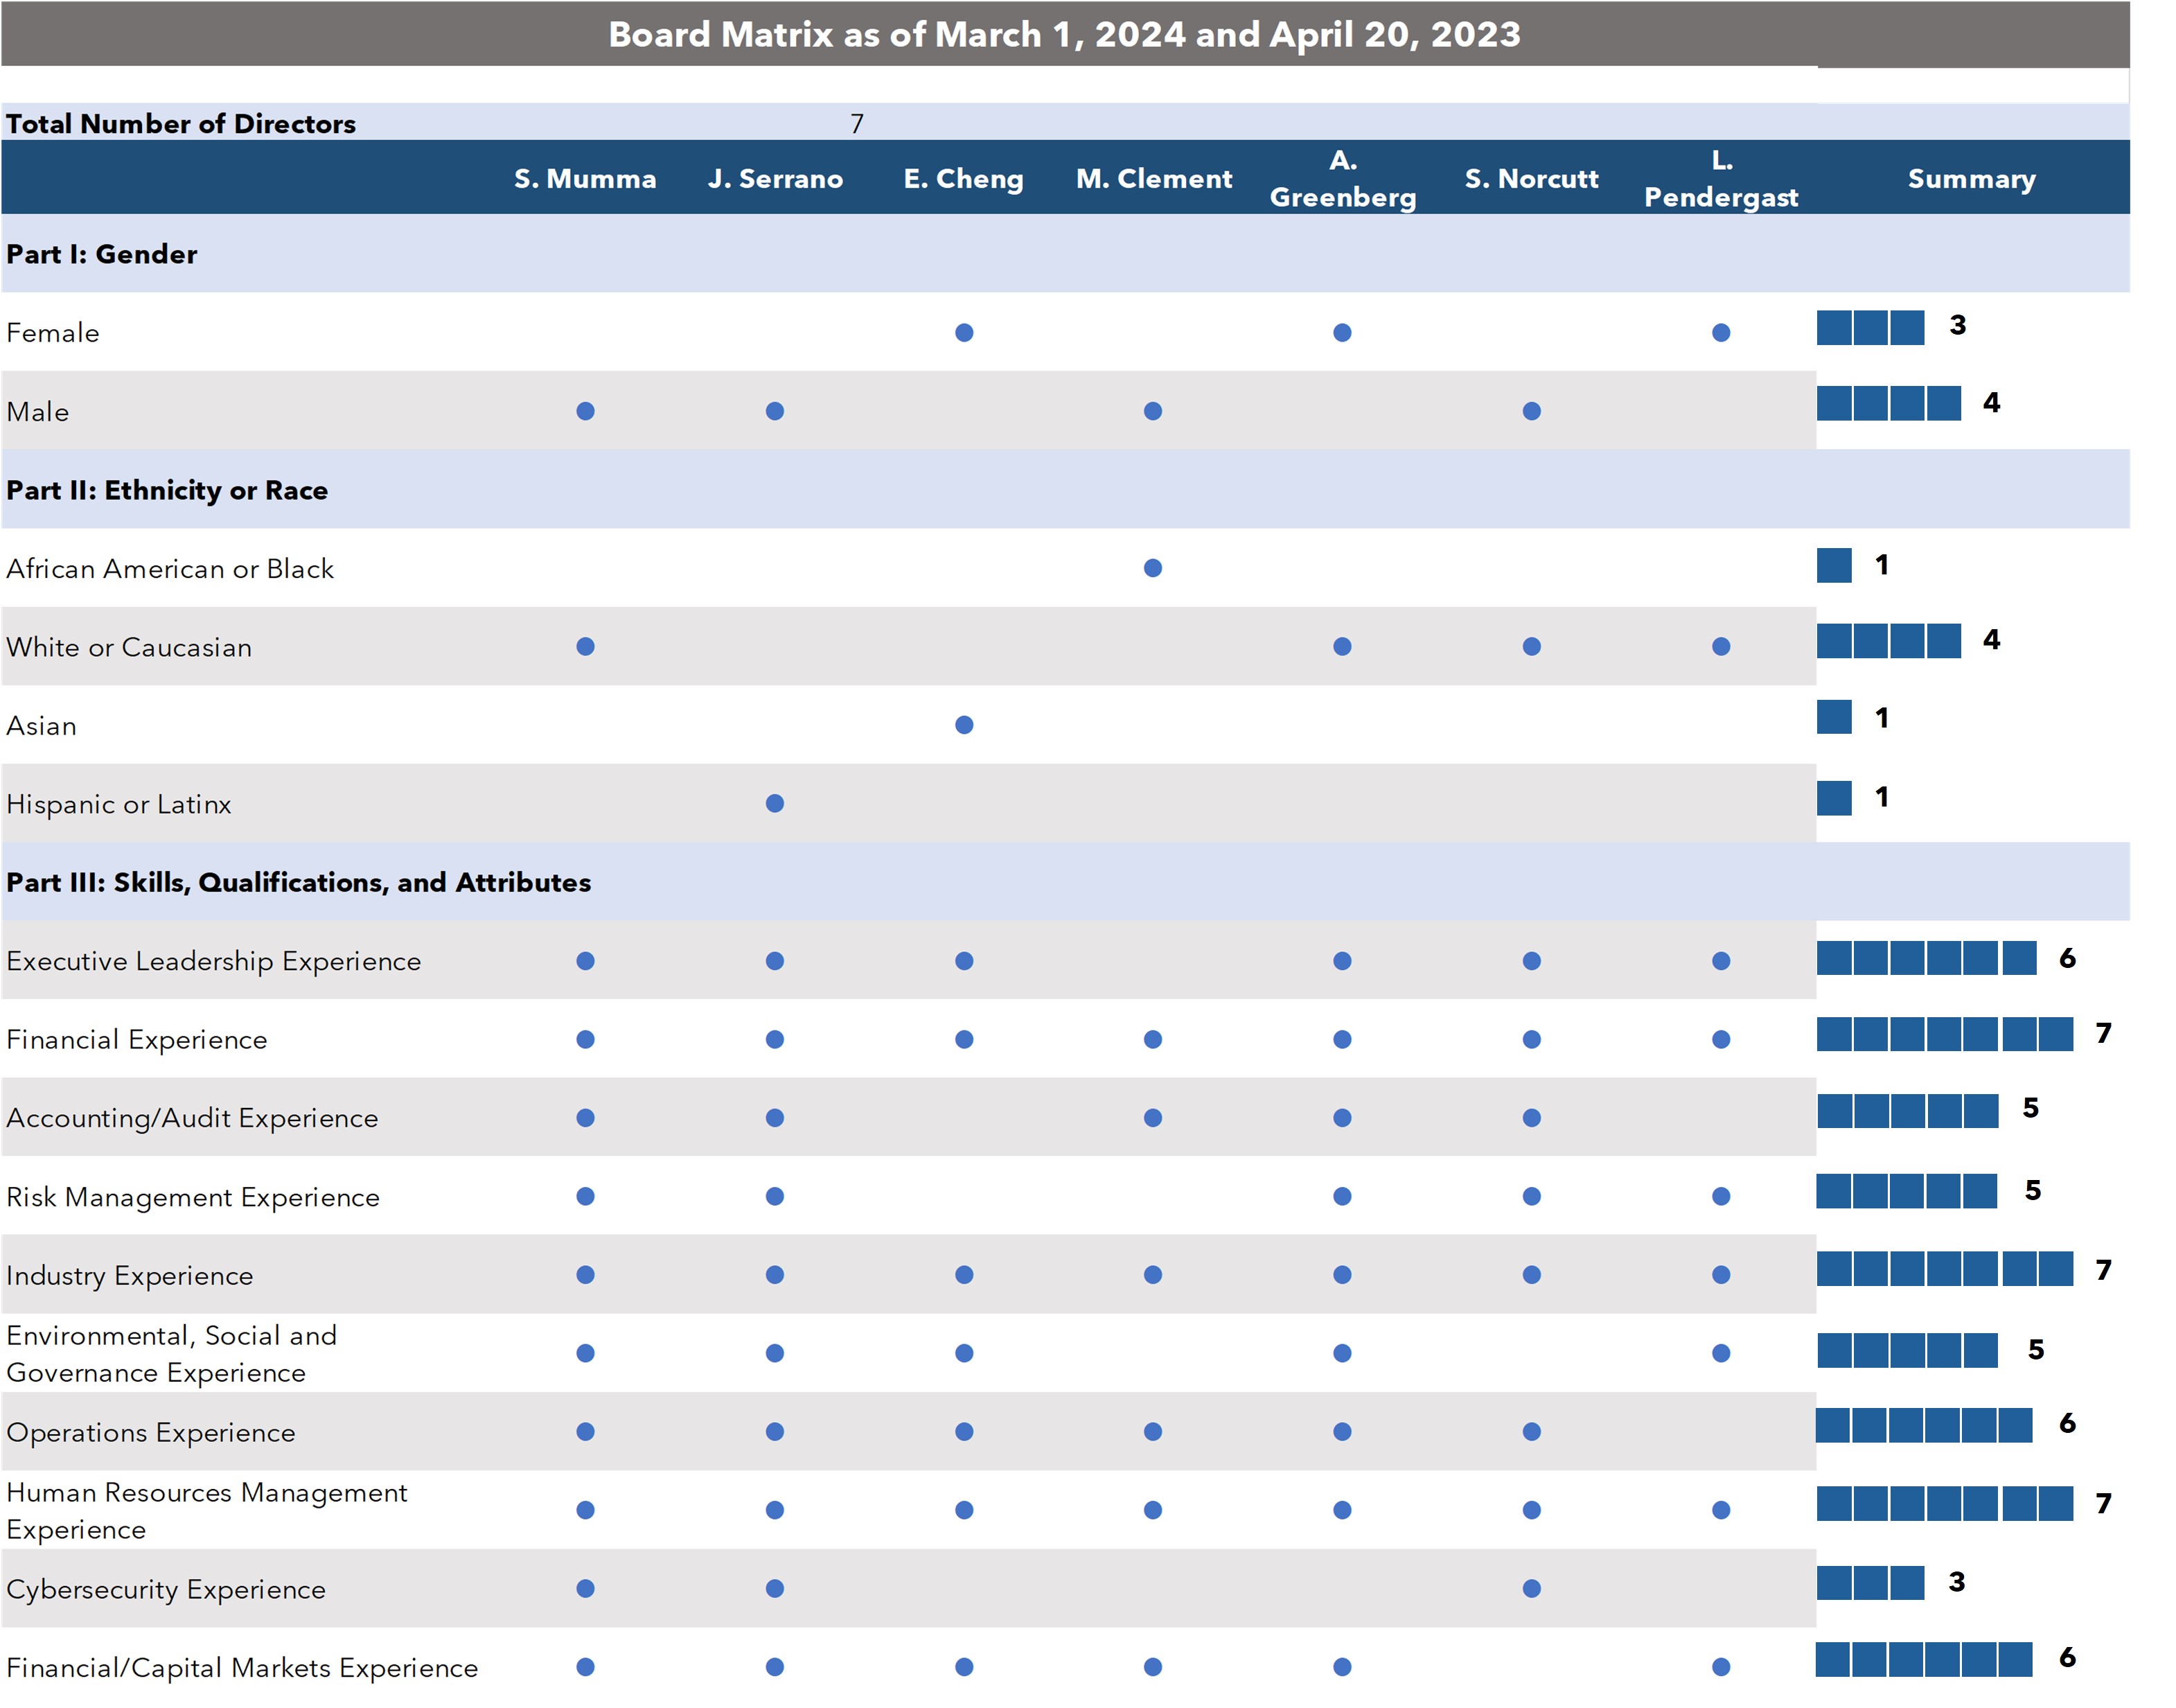Click the Female summary bar showing 3

1870,328
